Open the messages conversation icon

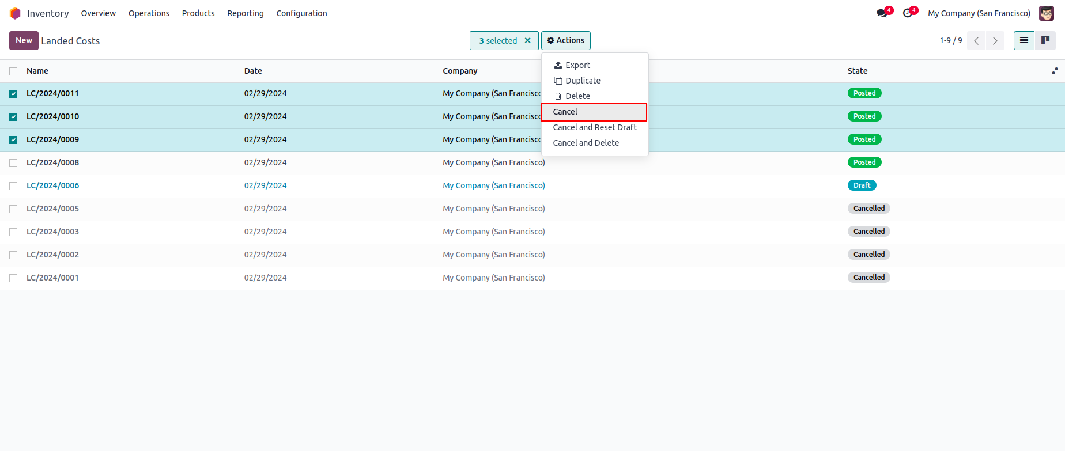[882, 13]
